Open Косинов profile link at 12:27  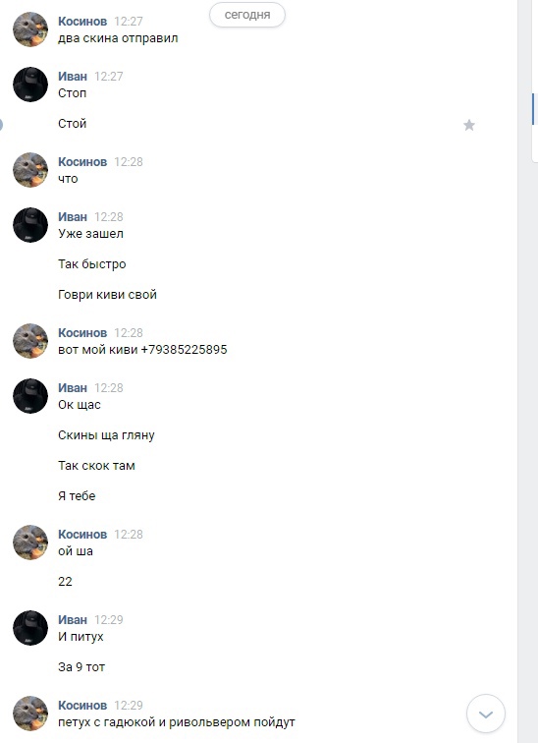(x=82, y=22)
